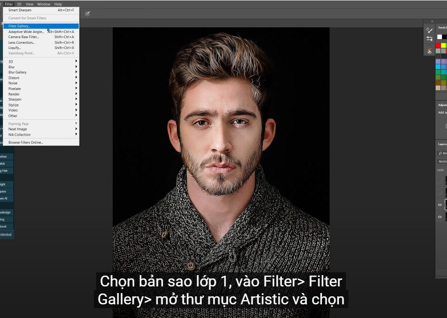Pick the white swatch
The image size is (447, 318).
(x=439, y=37)
